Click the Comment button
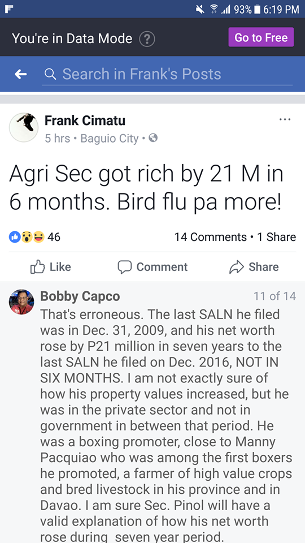Screen dimensions: 305x543 coord(152,267)
